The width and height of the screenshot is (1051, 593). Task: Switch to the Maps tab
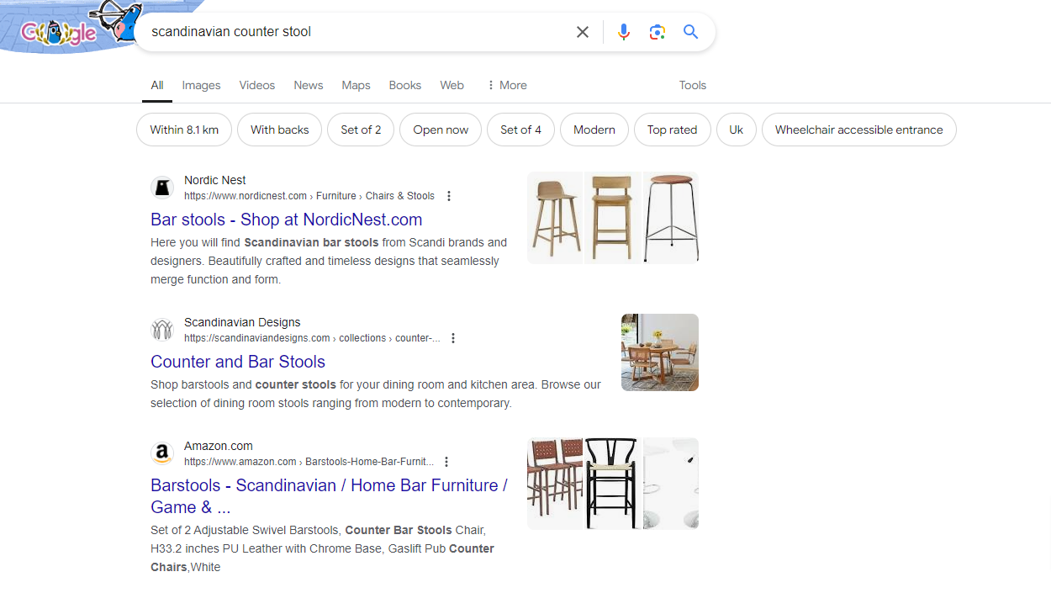click(x=356, y=85)
